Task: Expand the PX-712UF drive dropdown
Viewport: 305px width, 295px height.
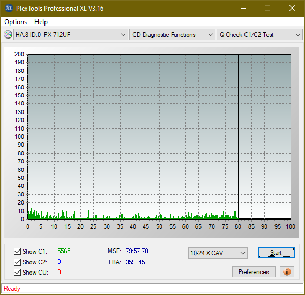Action: click(x=71, y=35)
